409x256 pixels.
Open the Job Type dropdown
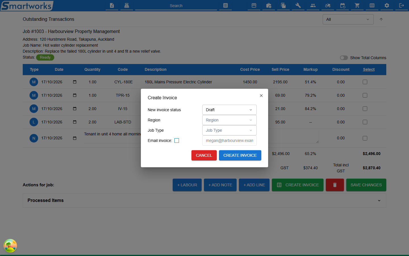point(229,130)
